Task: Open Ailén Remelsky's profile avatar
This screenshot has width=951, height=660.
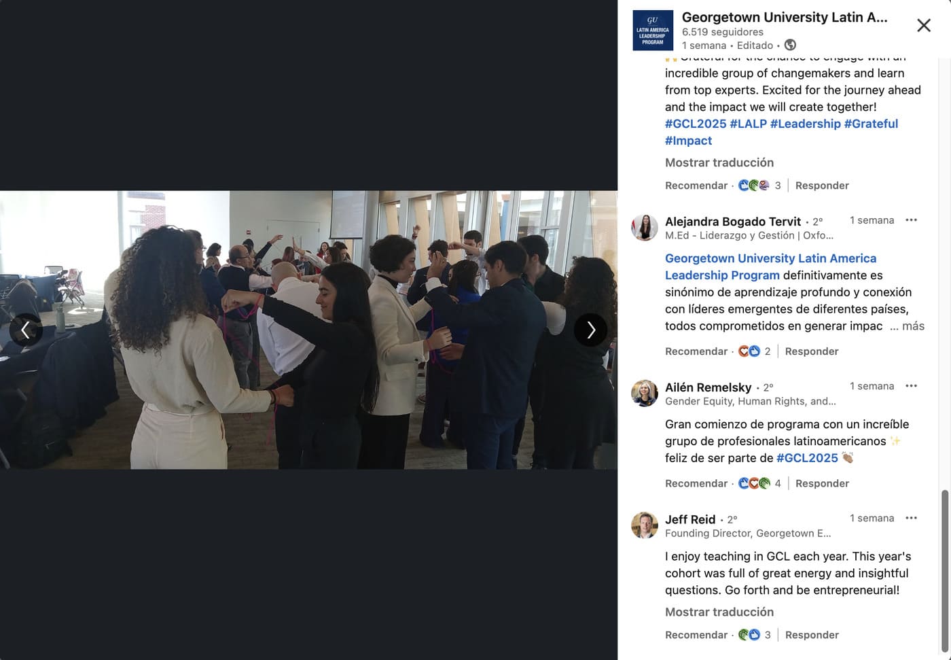Action: 644,393
